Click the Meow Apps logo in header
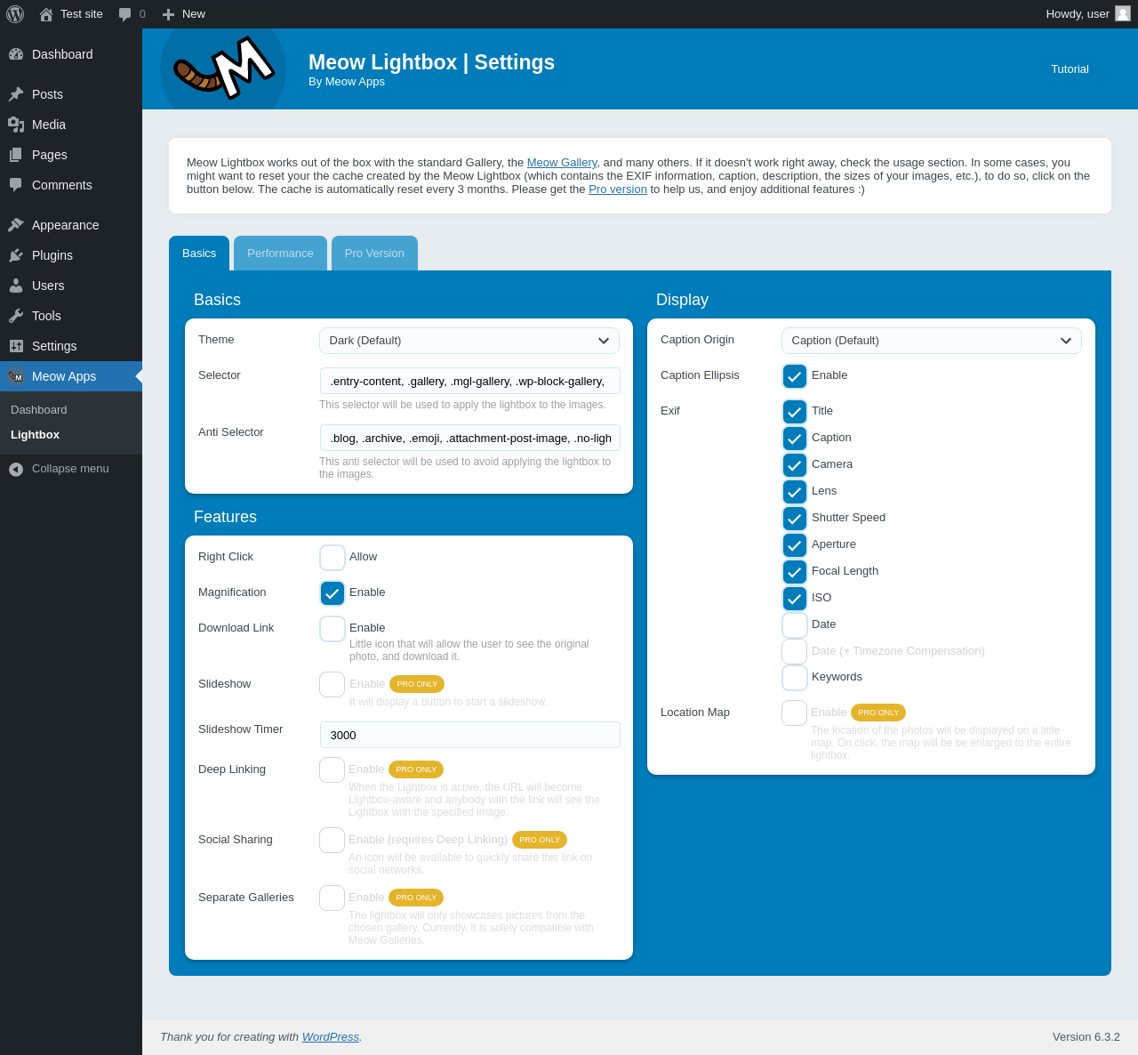The height and width of the screenshot is (1055, 1138). 223,68
